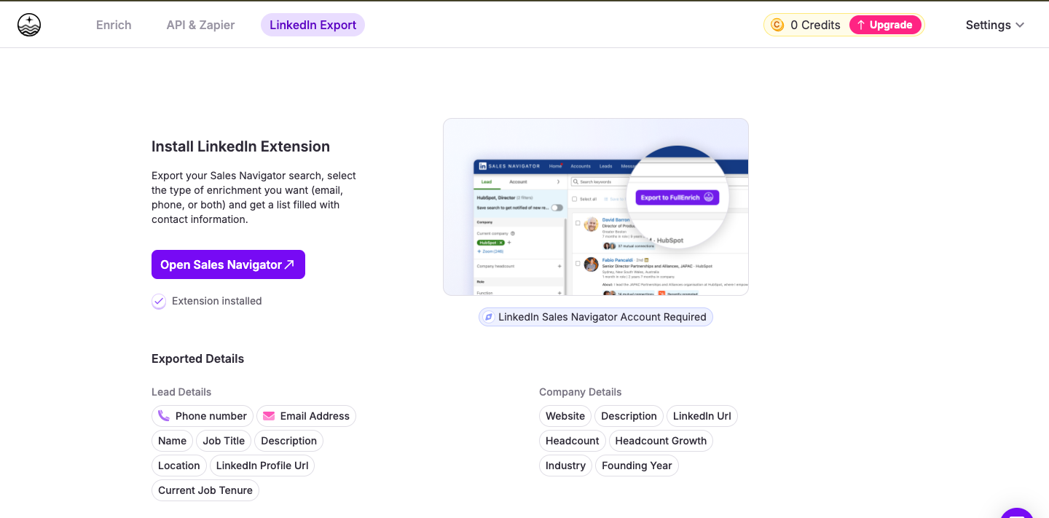Switch to the Enrich tab
The width and height of the screenshot is (1049, 518).
pos(114,25)
